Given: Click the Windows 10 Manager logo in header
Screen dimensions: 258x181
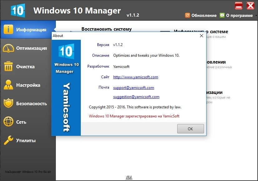Looking at the screenshot, I should [x=18, y=11].
